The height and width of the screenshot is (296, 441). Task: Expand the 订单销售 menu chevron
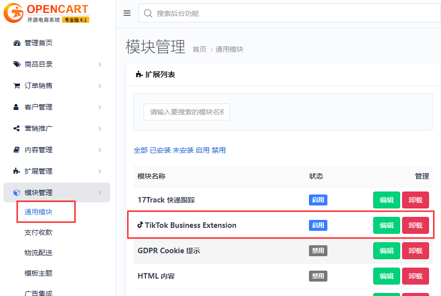point(100,86)
